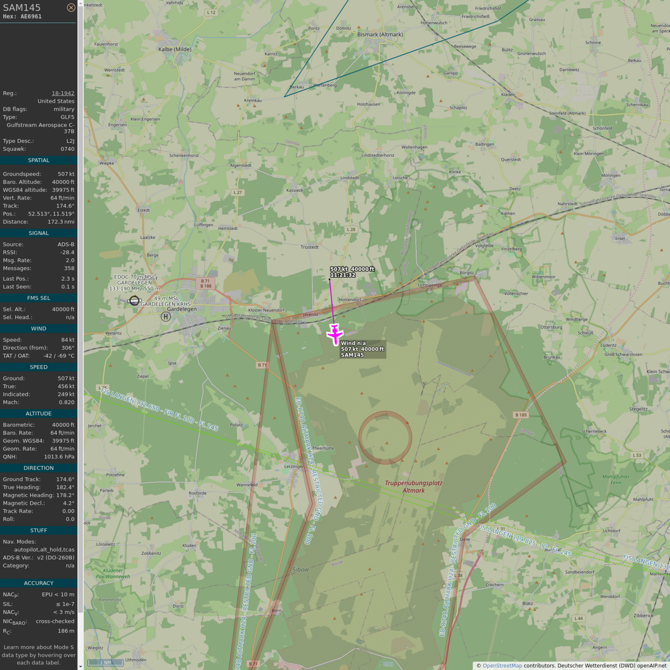Click the B 189 road shield
The height and width of the screenshot is (670, 670).
point(521,415)
